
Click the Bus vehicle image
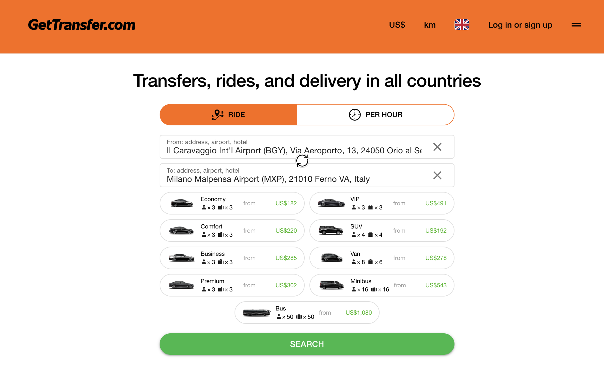tap(257, 313)
